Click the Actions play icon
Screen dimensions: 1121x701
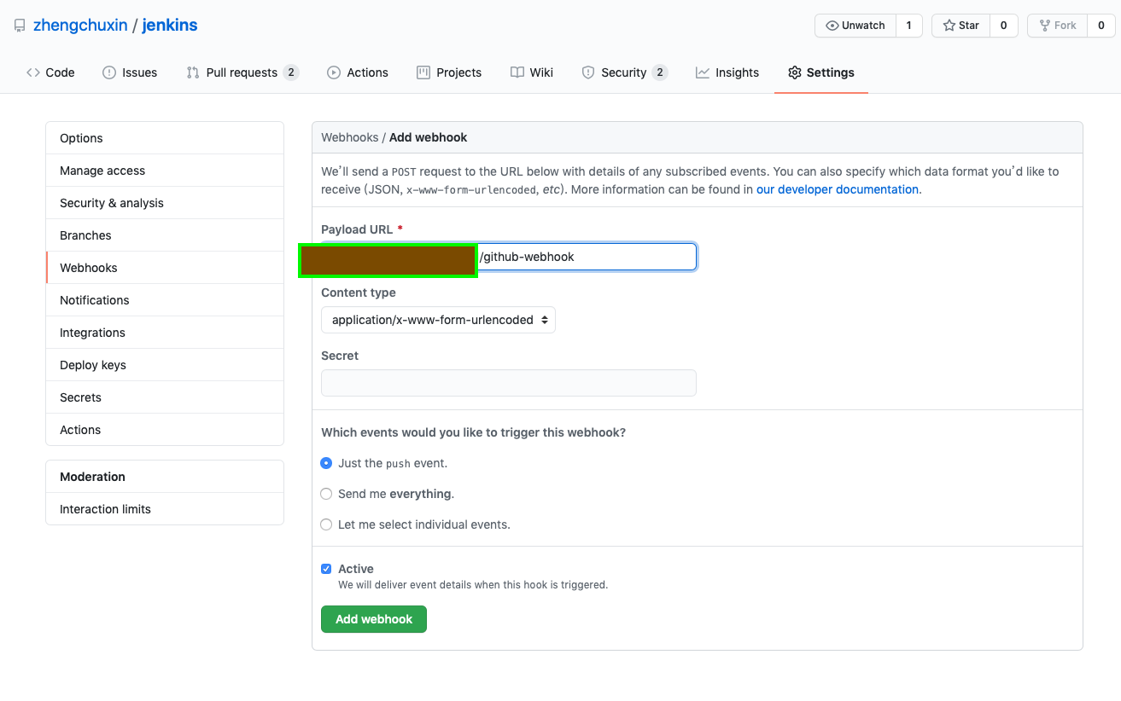pyautogui.click(x=334, y=72)
